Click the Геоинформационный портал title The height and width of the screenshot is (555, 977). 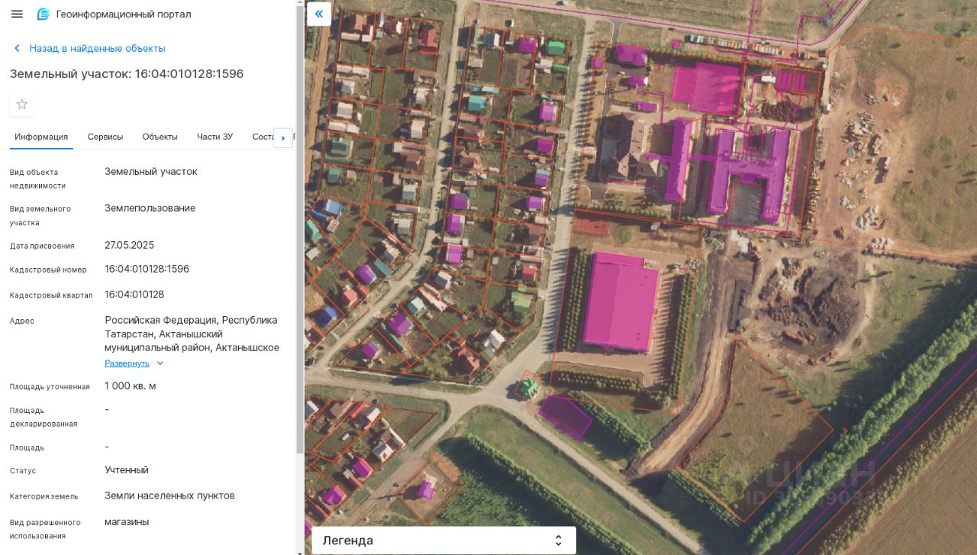124,15
